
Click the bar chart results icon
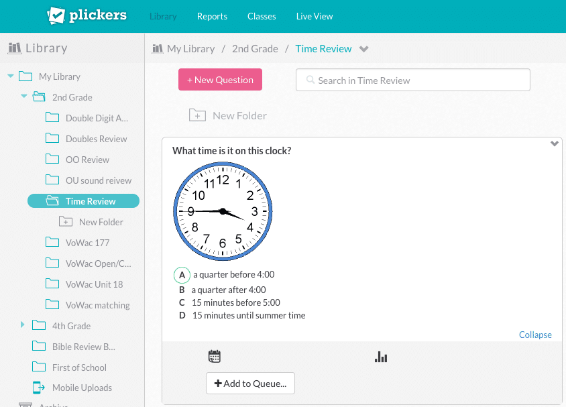pyautogui.click(x=381, y=357)
